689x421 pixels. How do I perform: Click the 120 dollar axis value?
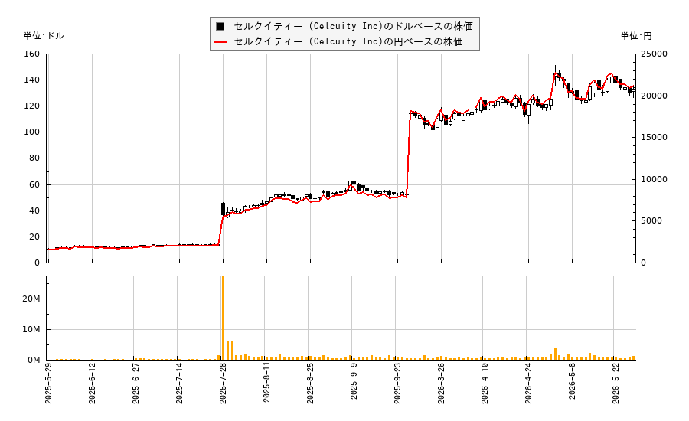click(31, 106)
